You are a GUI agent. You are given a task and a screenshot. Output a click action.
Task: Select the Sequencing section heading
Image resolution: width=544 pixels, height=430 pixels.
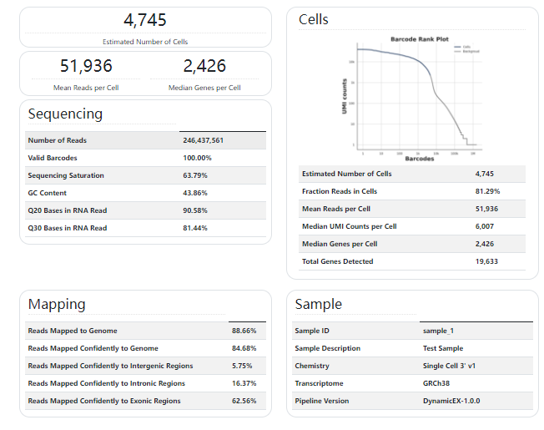pos(65,114)
